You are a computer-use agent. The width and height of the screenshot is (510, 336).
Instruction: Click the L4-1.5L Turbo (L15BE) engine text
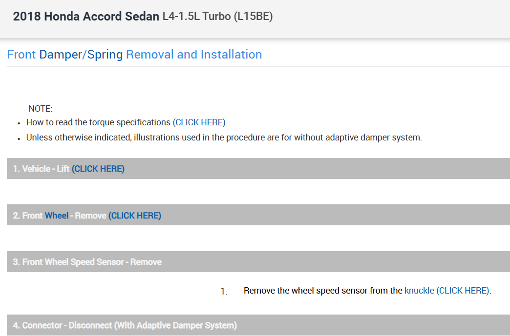pyautogui.click(x=217, y=16)
